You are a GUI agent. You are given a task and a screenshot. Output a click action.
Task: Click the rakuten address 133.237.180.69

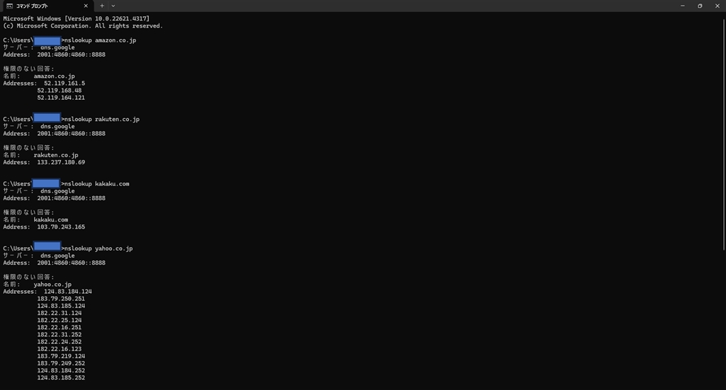click(61, 163)
